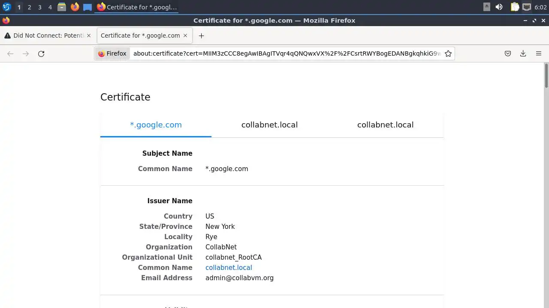
Task: Open the Firefox application menu
Action: pos(539,53)
